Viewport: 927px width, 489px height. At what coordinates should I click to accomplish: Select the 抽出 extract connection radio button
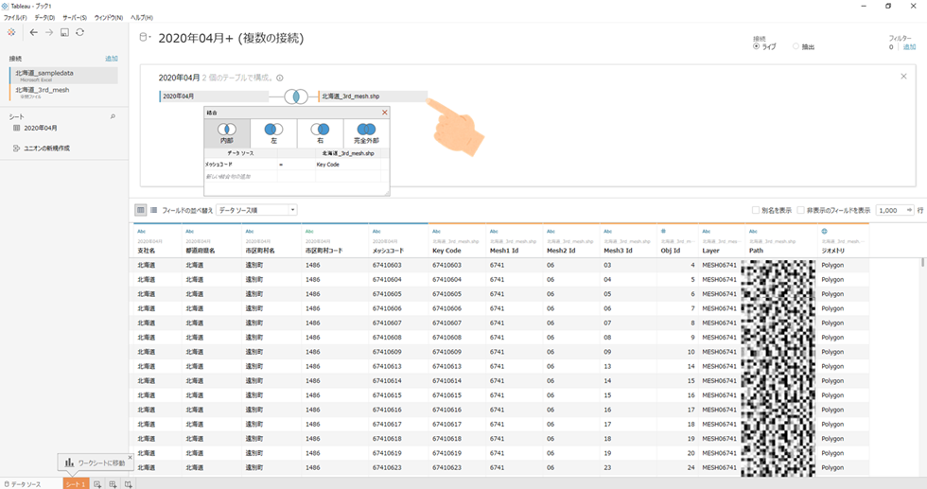[x=796, y=46]
